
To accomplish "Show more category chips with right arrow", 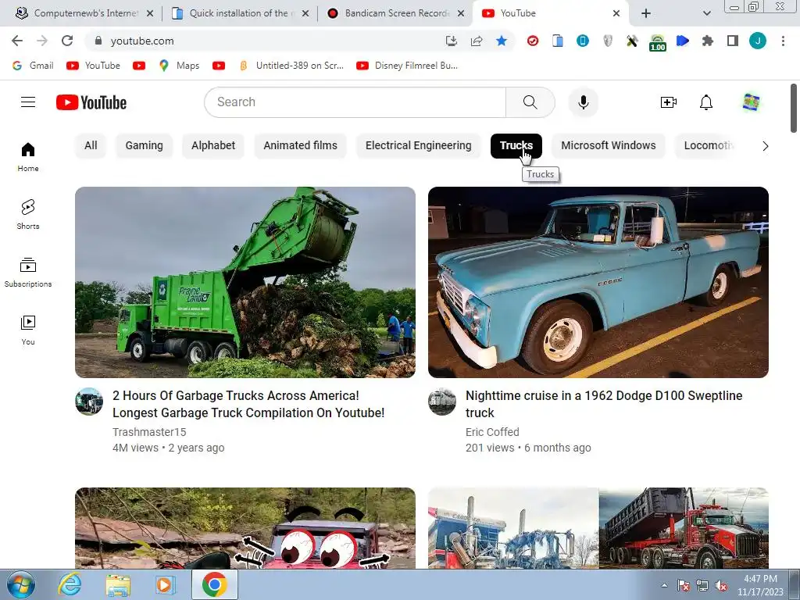I will pyautogui.click(x=765, y=146).
